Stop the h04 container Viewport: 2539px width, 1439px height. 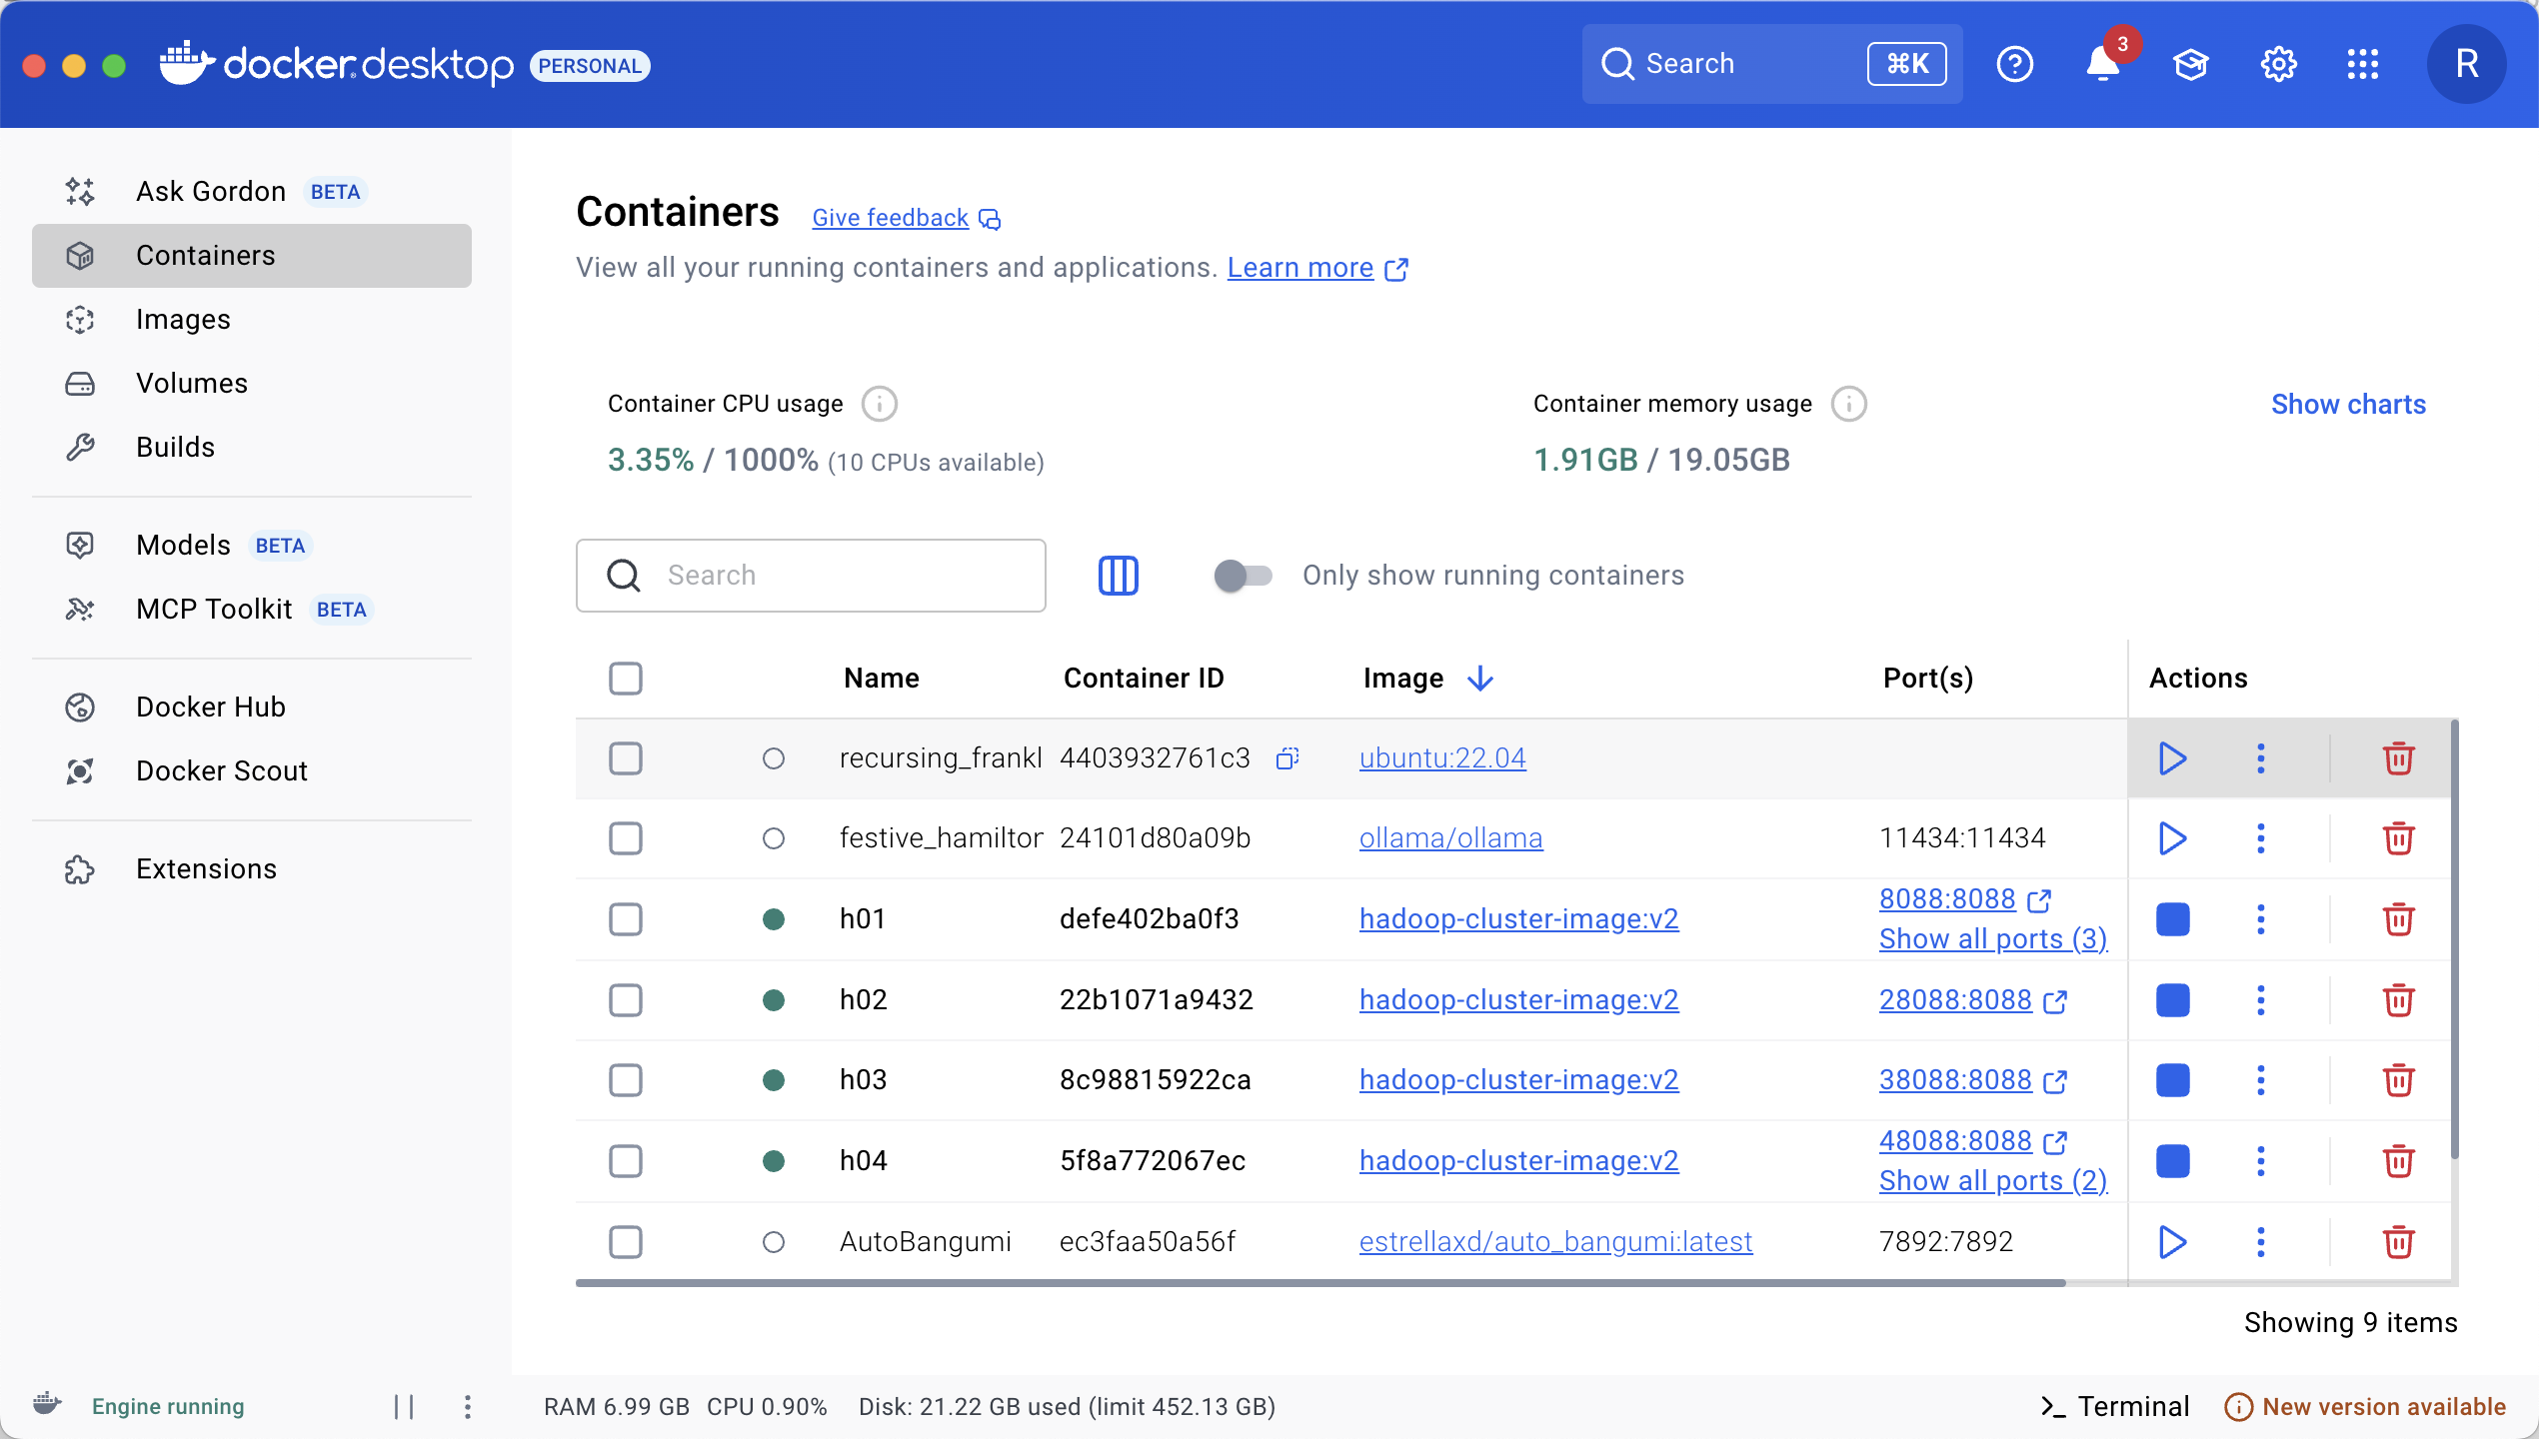tap(2172, 1161)
